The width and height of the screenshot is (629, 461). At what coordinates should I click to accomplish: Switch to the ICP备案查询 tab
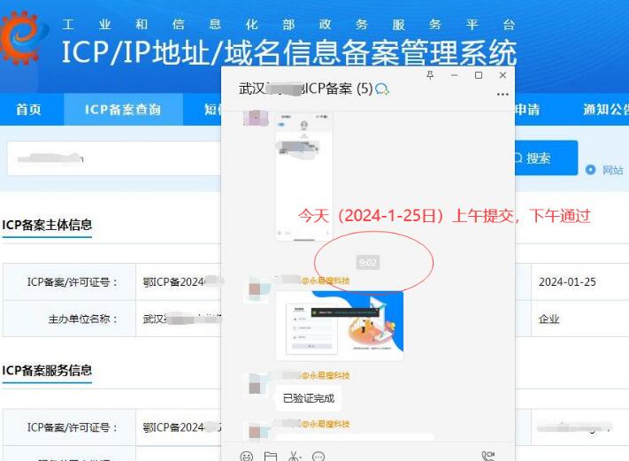122,110
